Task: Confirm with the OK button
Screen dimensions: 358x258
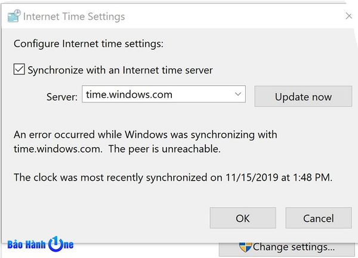Action: [x=243, y=218]
